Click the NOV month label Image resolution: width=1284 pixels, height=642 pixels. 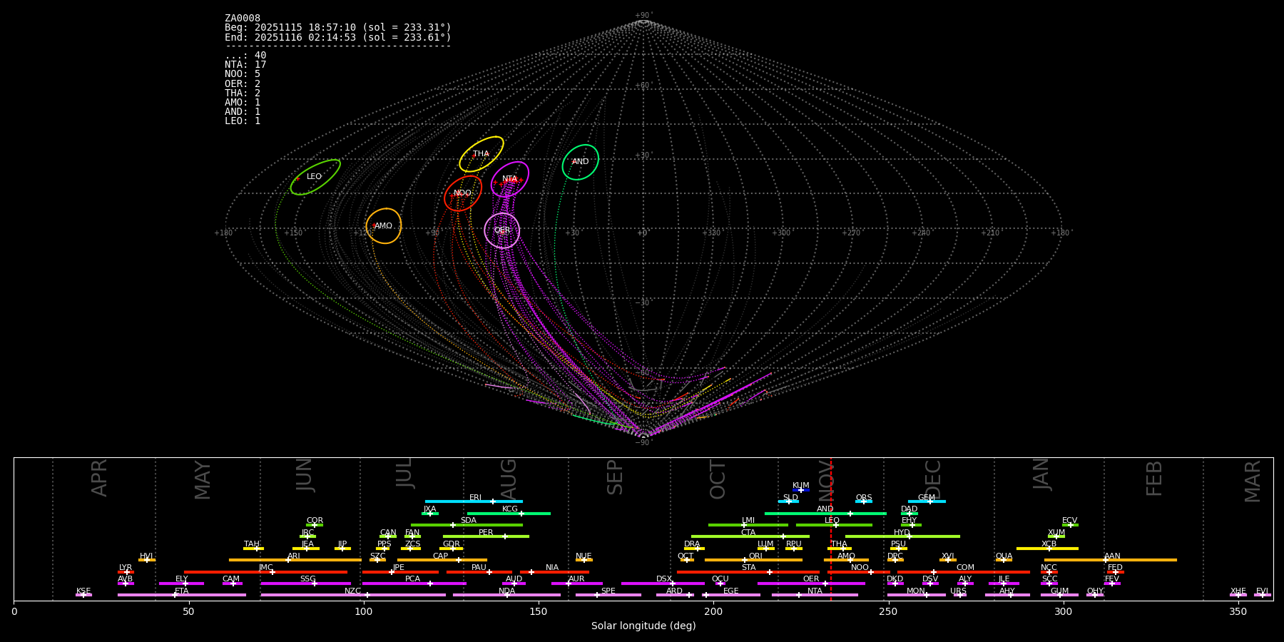pos(826,478)
